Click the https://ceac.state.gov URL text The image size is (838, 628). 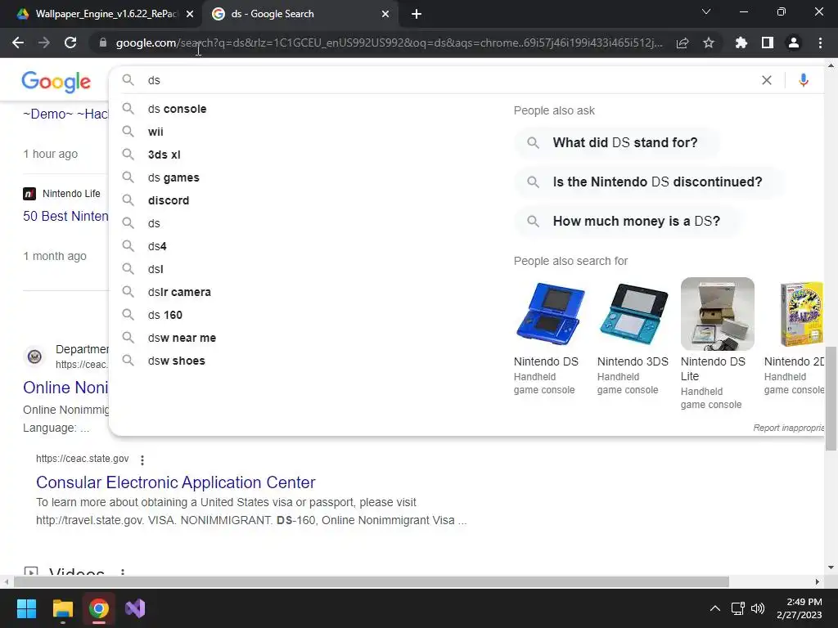(83, 459)
